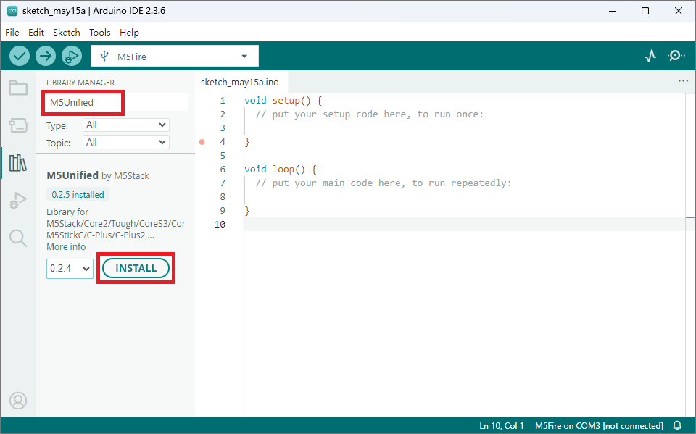This screenshot has width=696, height=434.
Task: Open the File menu
Action: [12, 33]
